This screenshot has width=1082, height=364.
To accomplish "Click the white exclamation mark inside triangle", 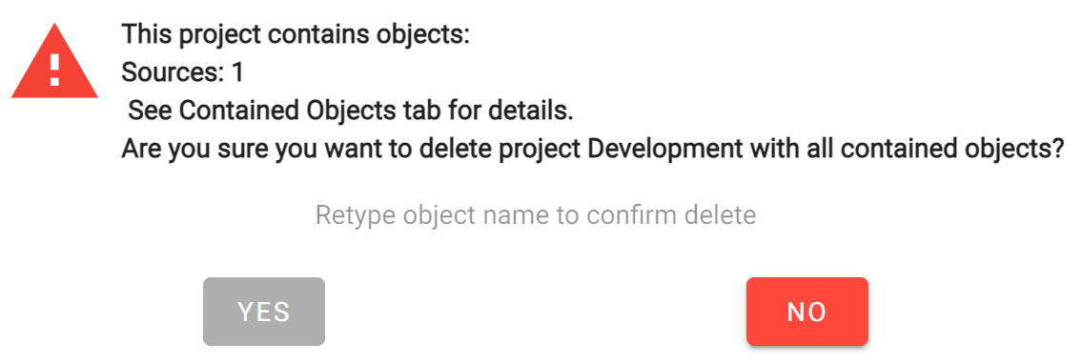I will click(54, 69).
